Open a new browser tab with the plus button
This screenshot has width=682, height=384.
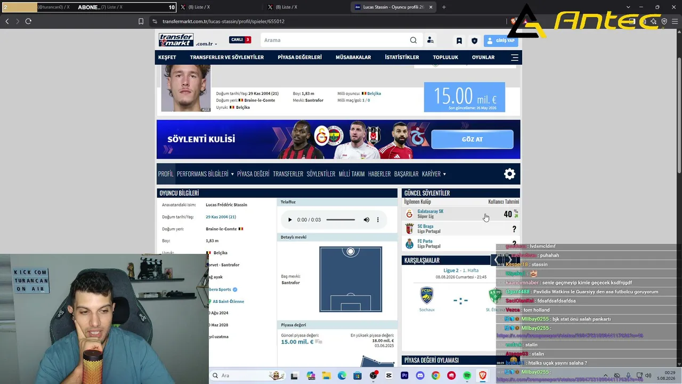click(x=444, y=7)
